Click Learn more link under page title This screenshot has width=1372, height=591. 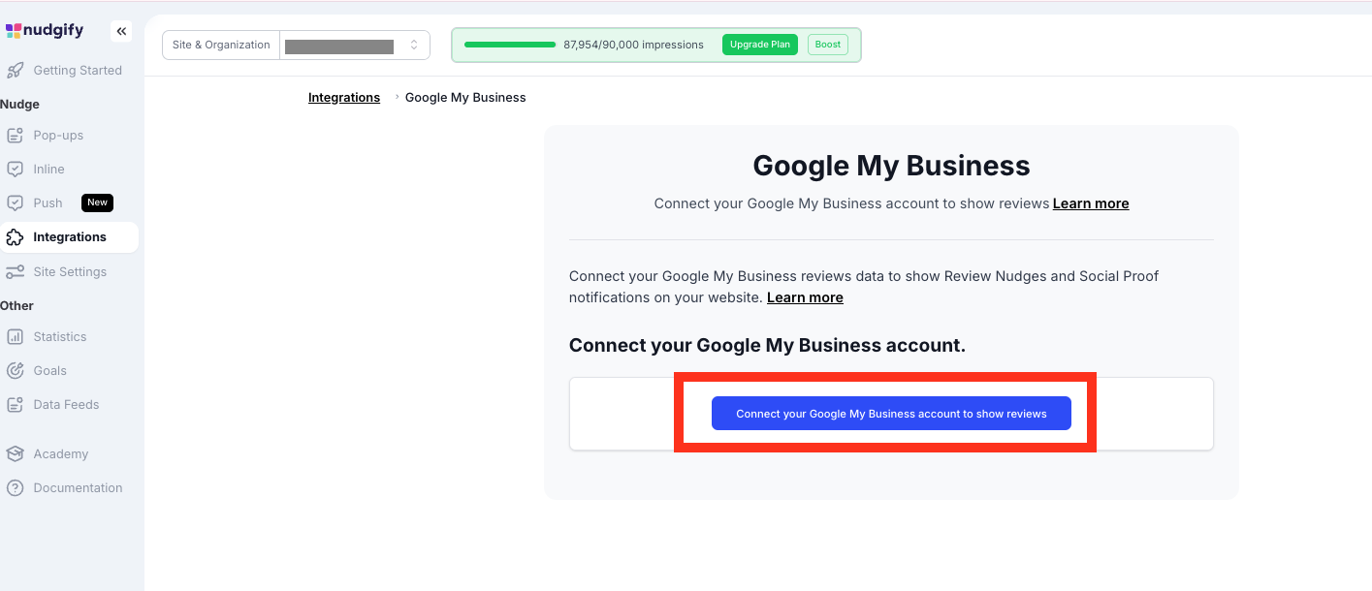point(1091,203)
